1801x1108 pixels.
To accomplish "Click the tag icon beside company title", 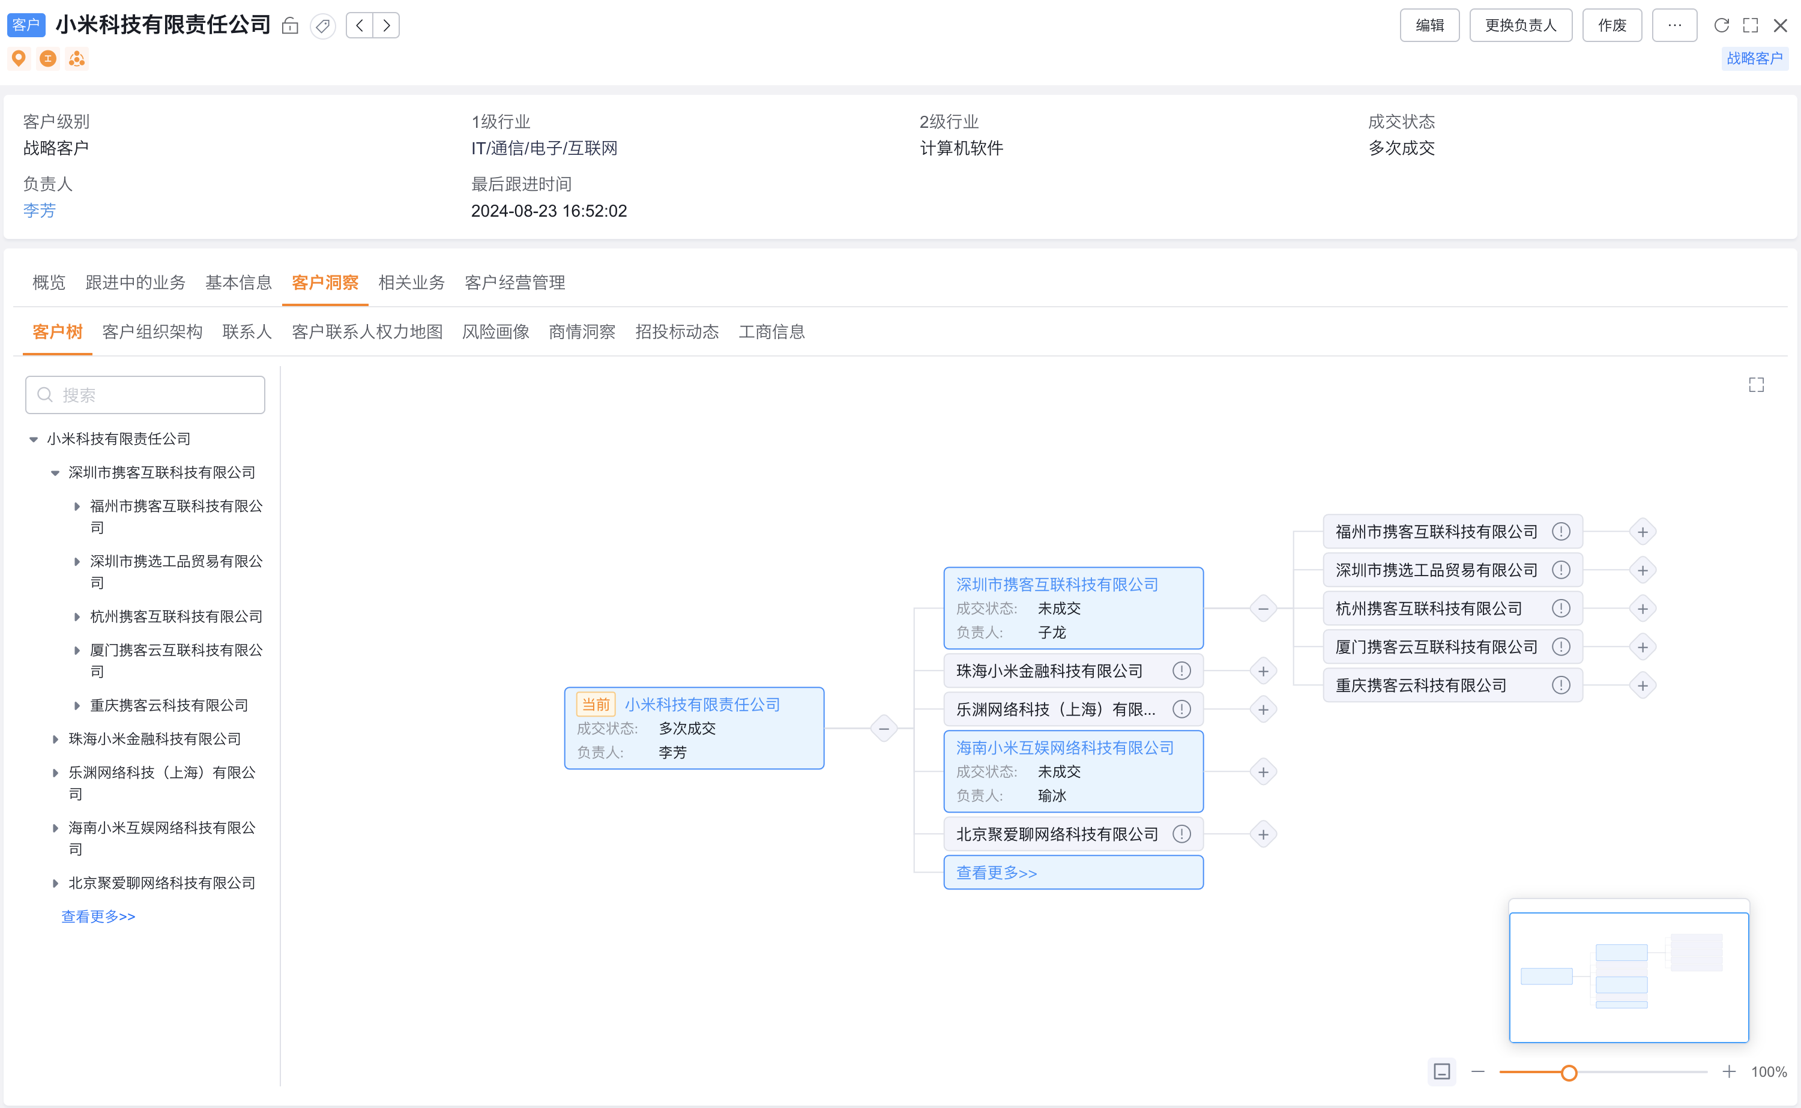I will click(x=322, y=26).
